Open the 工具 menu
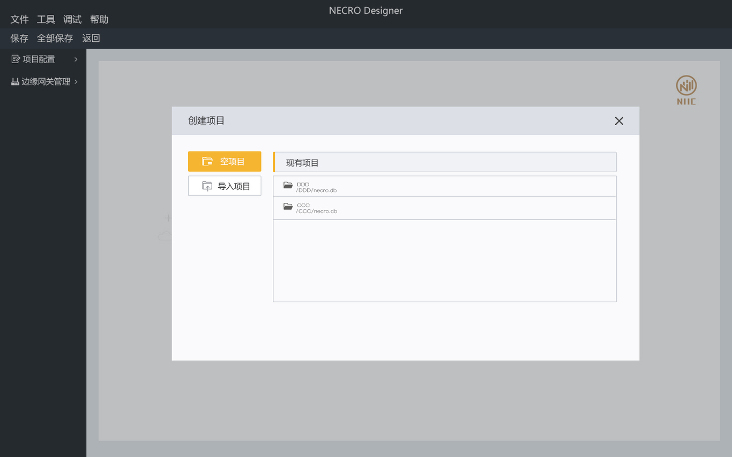This screenshot has width=732, height=457. pos(46,19)
